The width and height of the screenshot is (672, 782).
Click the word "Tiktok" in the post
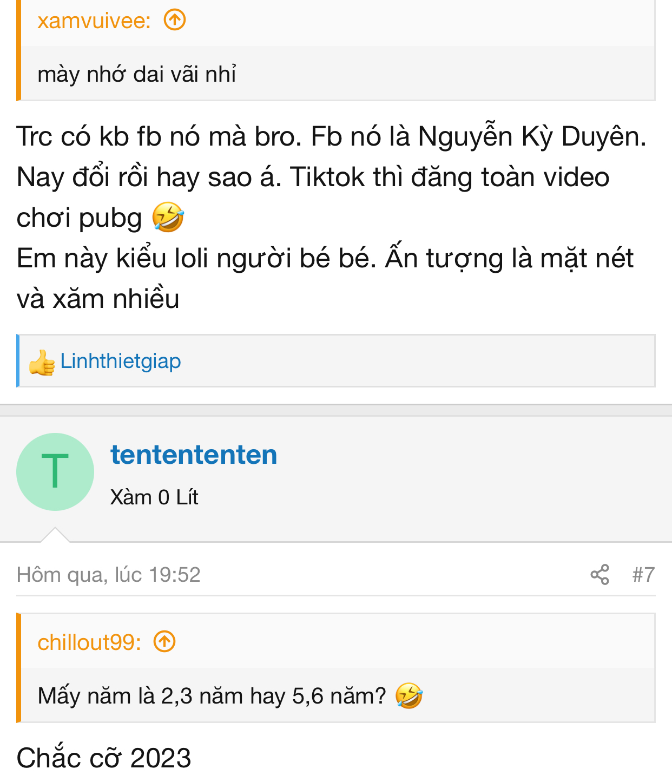tap(327, 177)
